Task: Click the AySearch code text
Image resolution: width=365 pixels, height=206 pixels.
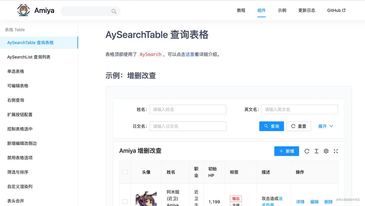Action: coord(150,54)
